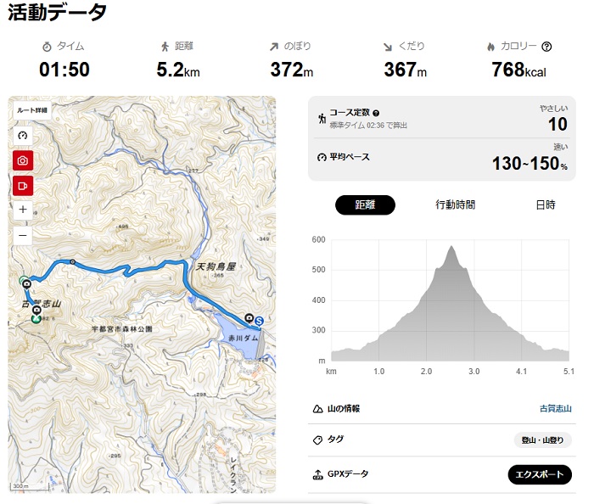Click the elevation chart peak
Screen dimensions: 594x504
451,247
